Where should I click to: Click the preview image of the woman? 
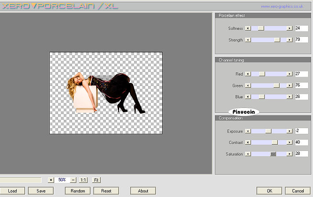pyautogui.click(x=106, y=93)
